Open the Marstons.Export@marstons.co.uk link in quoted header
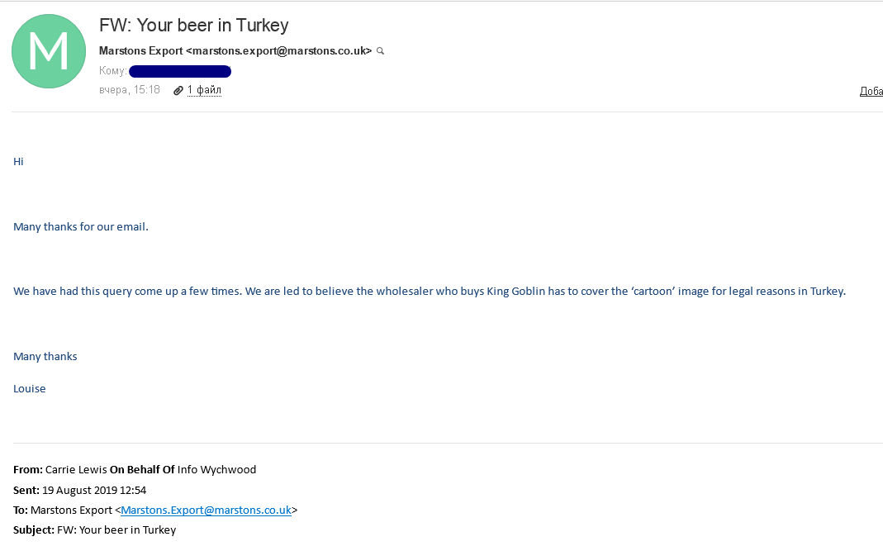Viewport: 883px width, 546px height. point(206,510)
